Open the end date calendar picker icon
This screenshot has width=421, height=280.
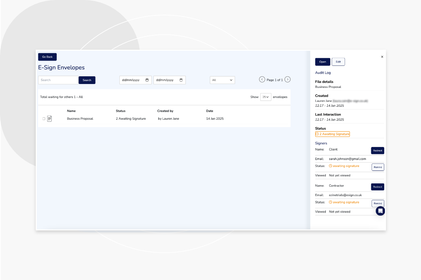click(181, 80)
